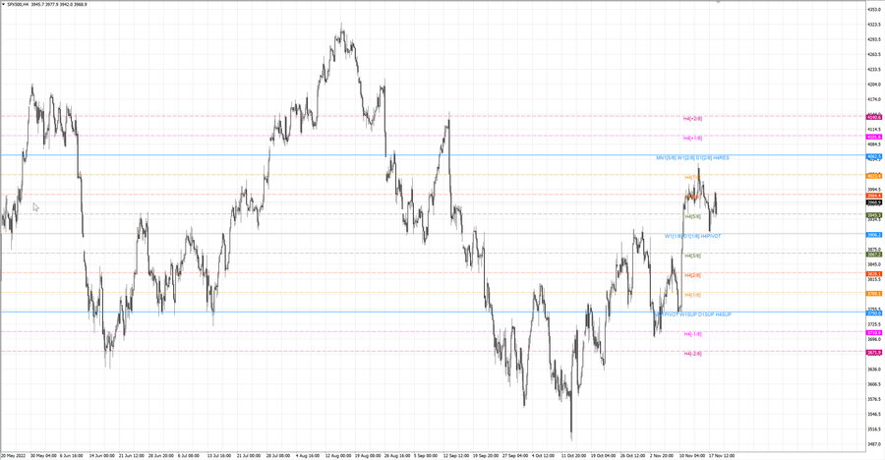Select the H4[2/8] level label
The height and width of the screenshot is (460, 885).
pos(692,275)
